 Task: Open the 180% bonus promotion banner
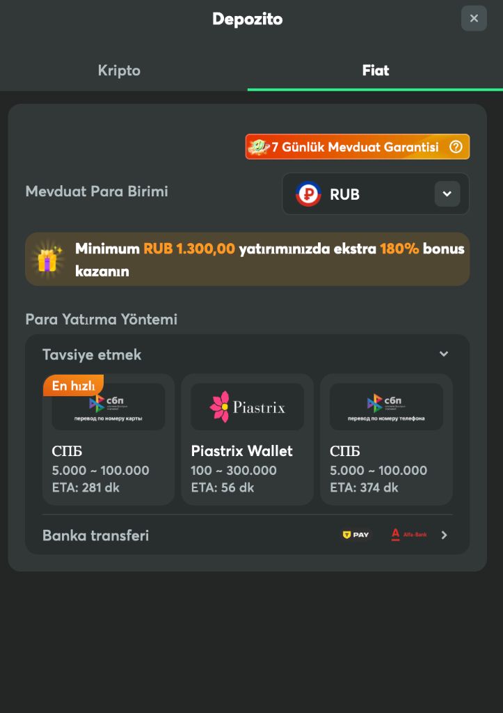tap(247, 258)
